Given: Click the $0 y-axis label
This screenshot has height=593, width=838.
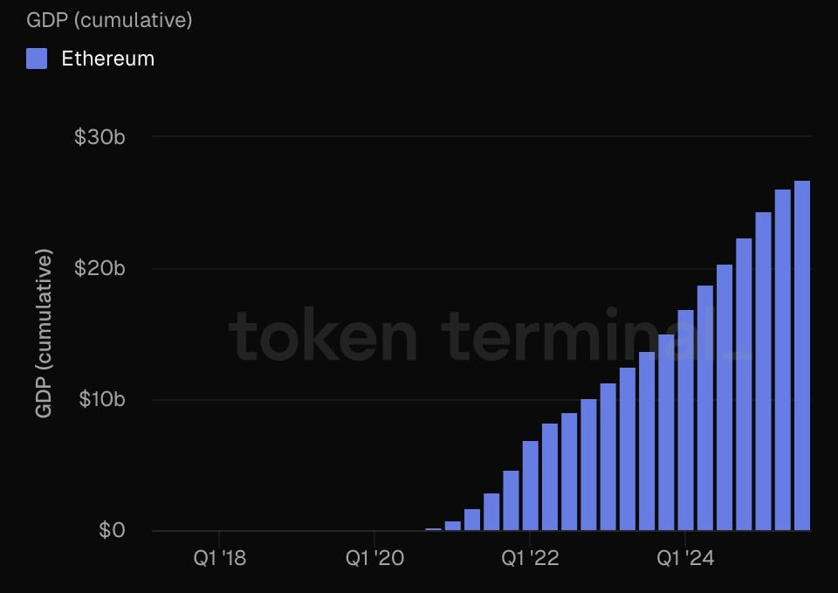Looking at the screenshot, I should 112,530.
